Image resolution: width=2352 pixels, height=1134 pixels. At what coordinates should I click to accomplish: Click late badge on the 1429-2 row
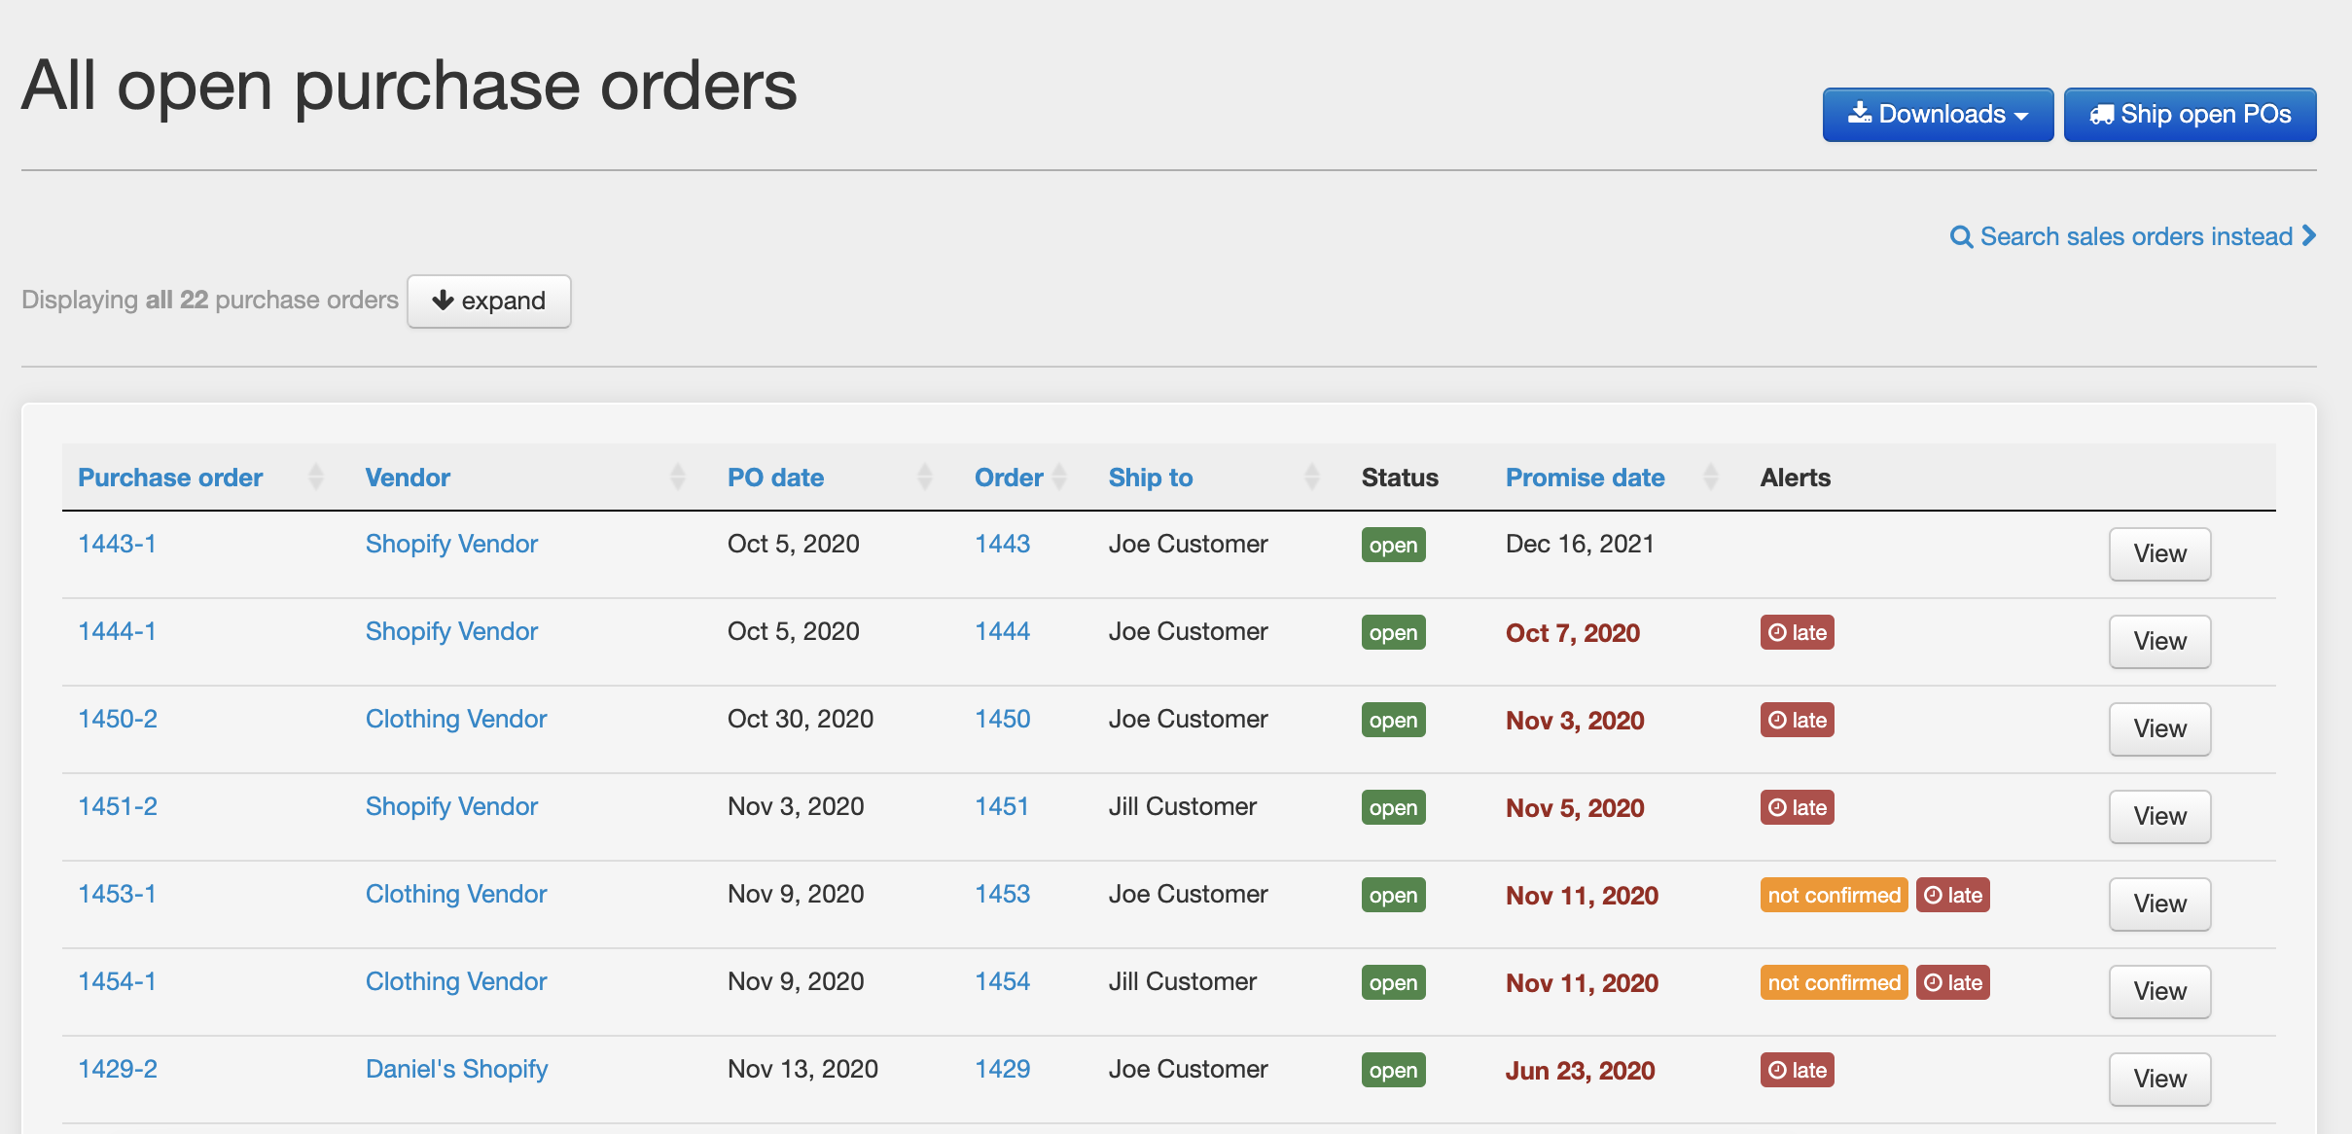tap(1797, 1070)
